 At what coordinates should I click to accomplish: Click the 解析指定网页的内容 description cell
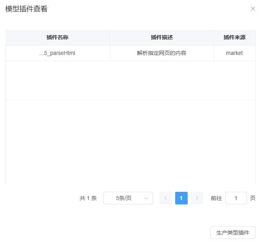point(161,53)
